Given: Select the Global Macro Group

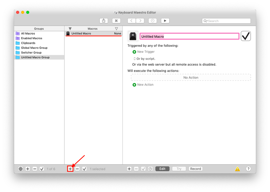Looking at the screenshot, I should [39, 48].
